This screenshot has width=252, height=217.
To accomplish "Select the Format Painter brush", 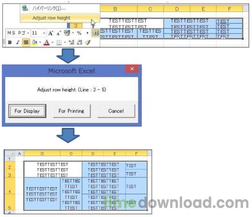I will pyautogui.click(x=88, y=42).
